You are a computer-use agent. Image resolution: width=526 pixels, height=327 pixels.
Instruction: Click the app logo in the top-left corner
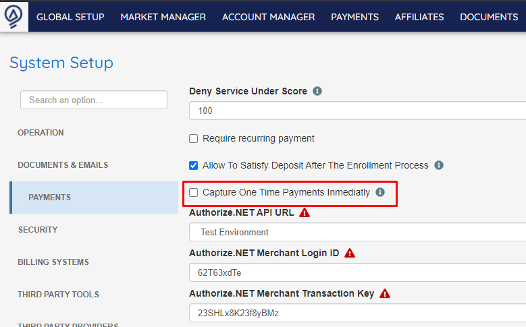(14, 17)
